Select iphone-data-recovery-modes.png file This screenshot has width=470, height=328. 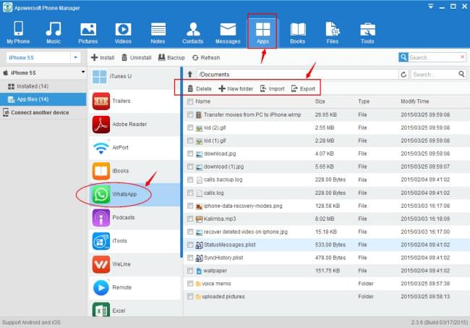click(x=327, y=206)
